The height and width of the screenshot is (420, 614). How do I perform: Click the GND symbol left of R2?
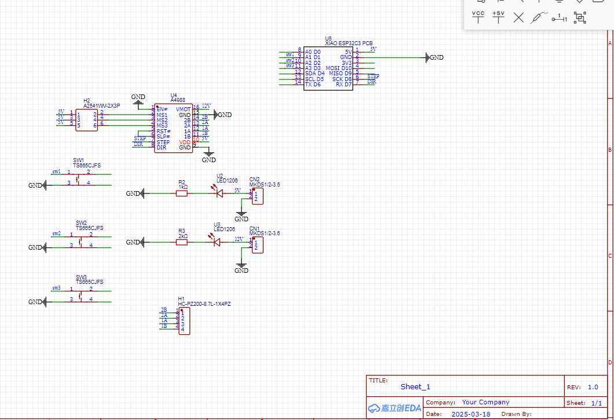[x=135, y=193]
